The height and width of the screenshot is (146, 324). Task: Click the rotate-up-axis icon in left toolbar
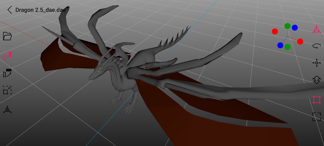tap(7, 73)
